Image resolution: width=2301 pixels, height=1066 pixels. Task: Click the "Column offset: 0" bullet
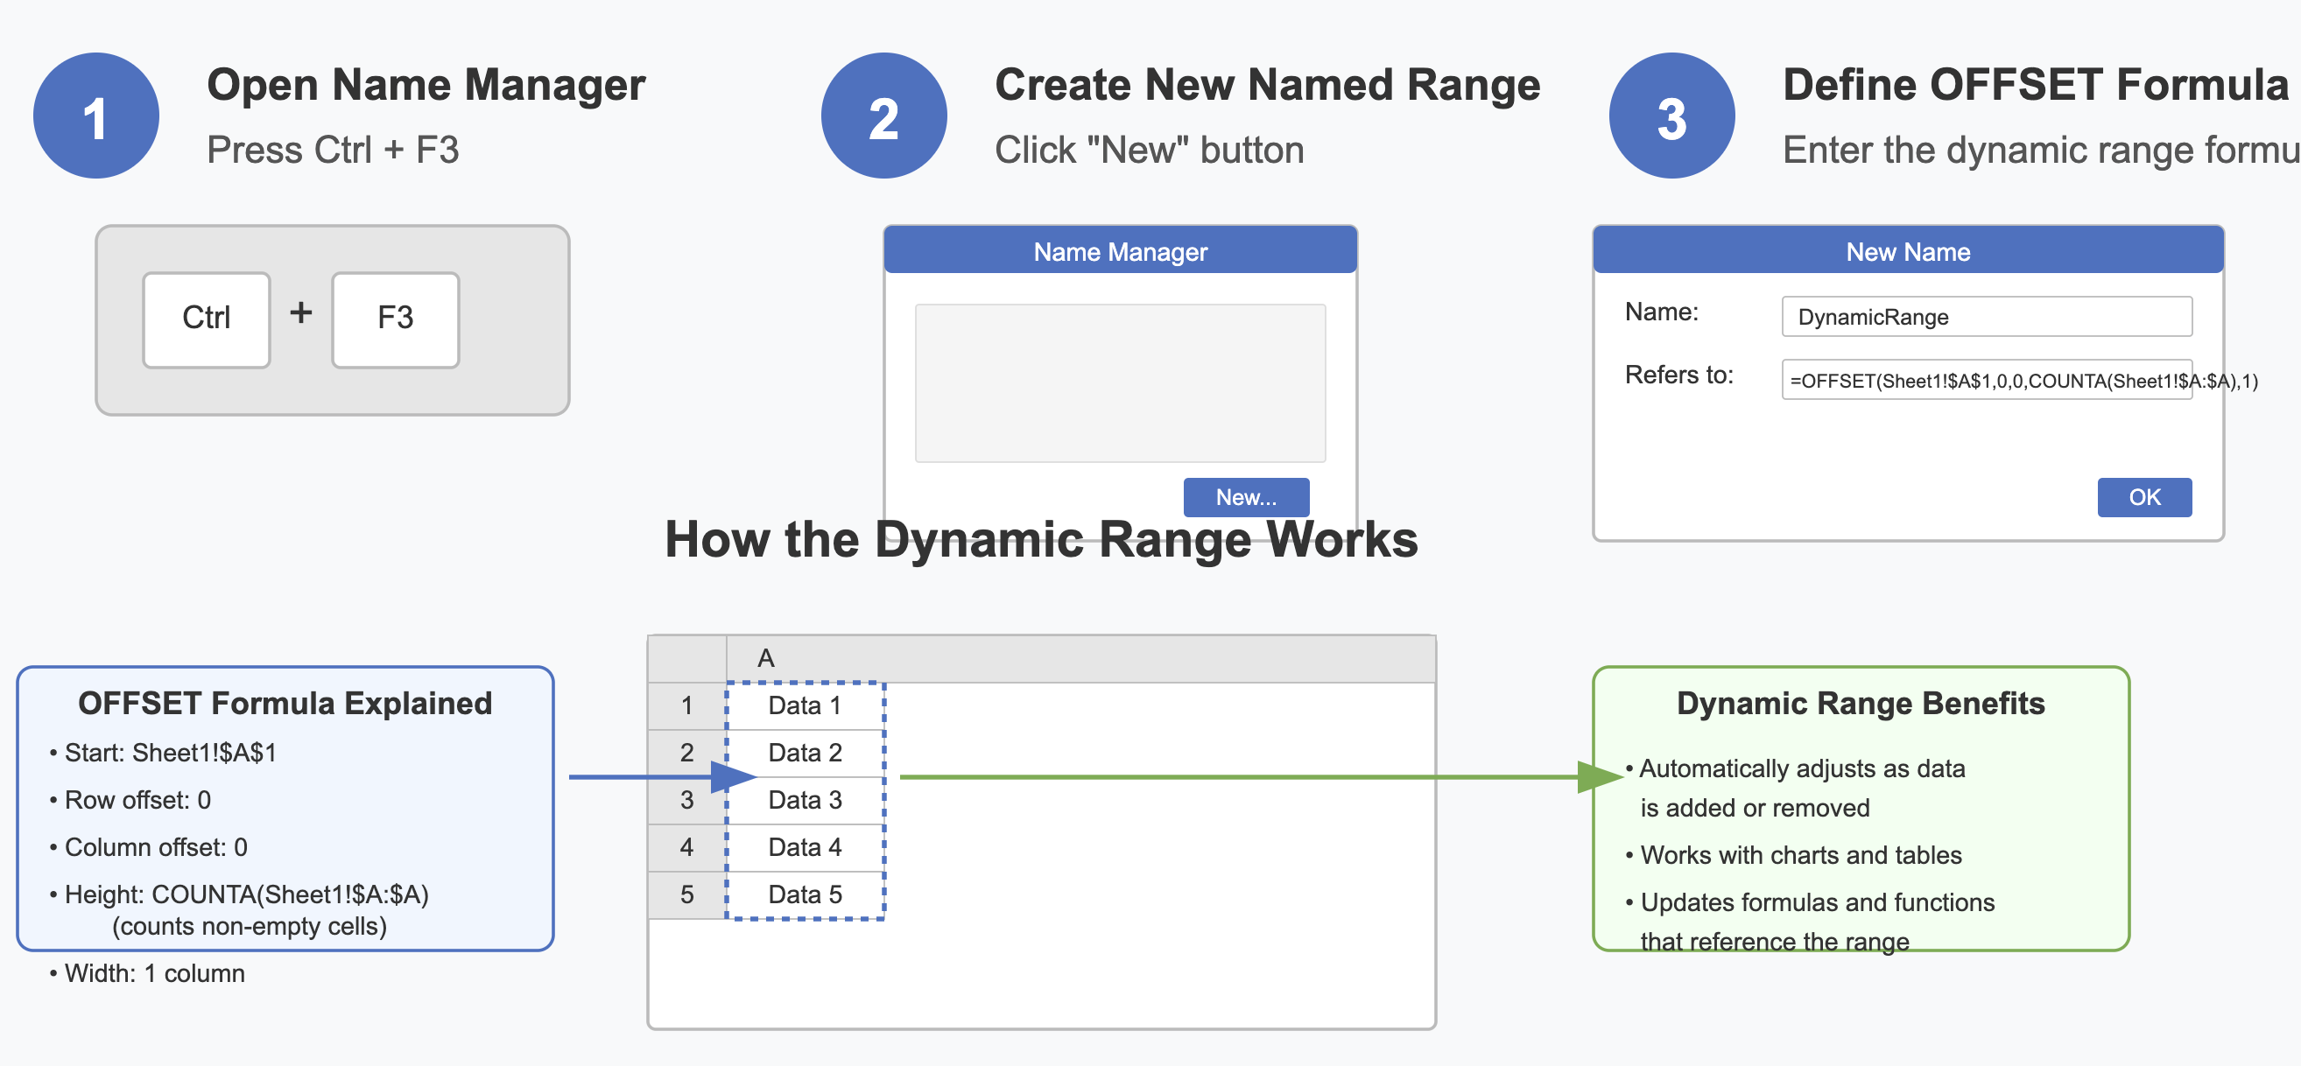(148, 848)
